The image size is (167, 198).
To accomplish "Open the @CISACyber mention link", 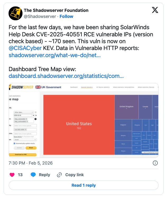I will [25, 48].
